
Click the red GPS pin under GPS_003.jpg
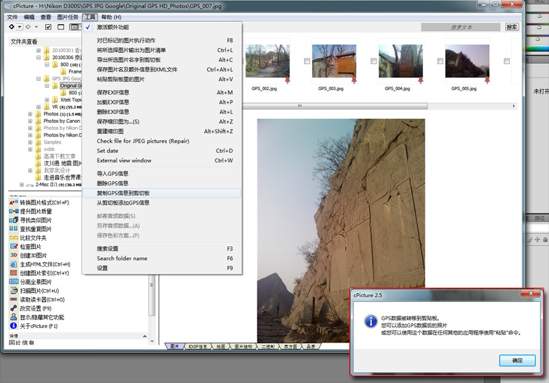(354, 80)
